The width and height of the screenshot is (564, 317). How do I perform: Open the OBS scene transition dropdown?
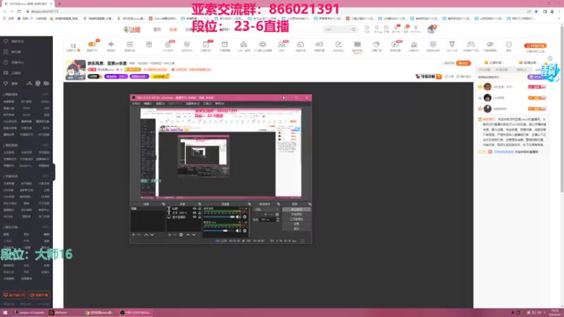[x=266, y=209]
